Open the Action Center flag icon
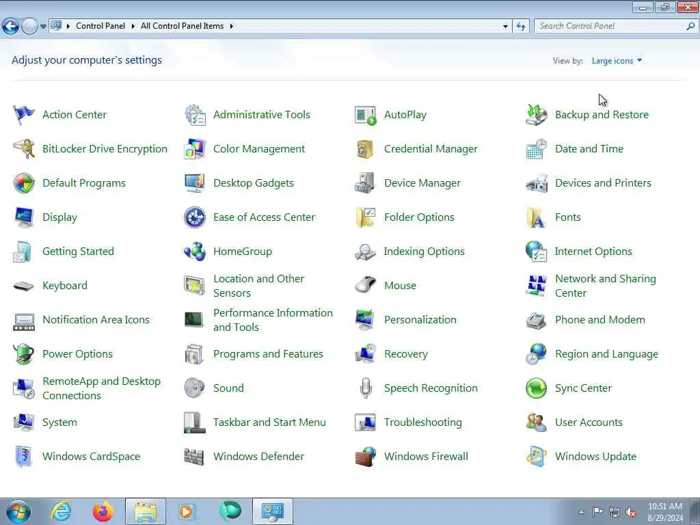The height and width of the screenshot is (525, 700). [24, 115]
